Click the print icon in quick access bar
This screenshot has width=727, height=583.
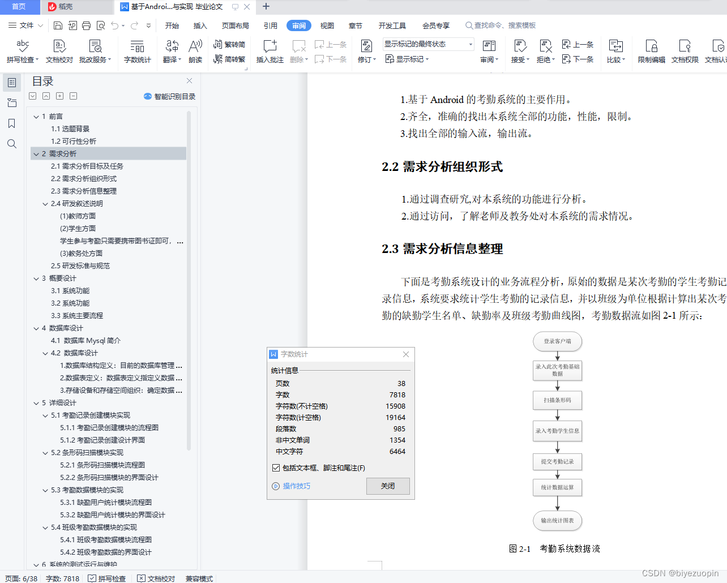tap(86, 25)
